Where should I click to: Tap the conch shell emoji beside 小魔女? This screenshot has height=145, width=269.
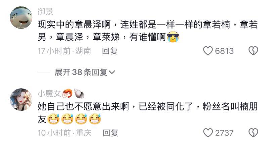pos(79,93)
